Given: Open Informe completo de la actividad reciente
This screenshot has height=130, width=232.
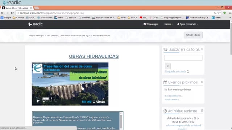Looking at the screenshot, I should click(183, 127).
